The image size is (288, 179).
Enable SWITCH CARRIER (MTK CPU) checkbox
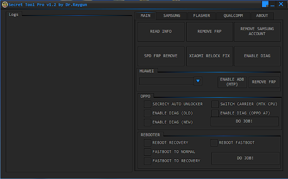pos(215,104)
